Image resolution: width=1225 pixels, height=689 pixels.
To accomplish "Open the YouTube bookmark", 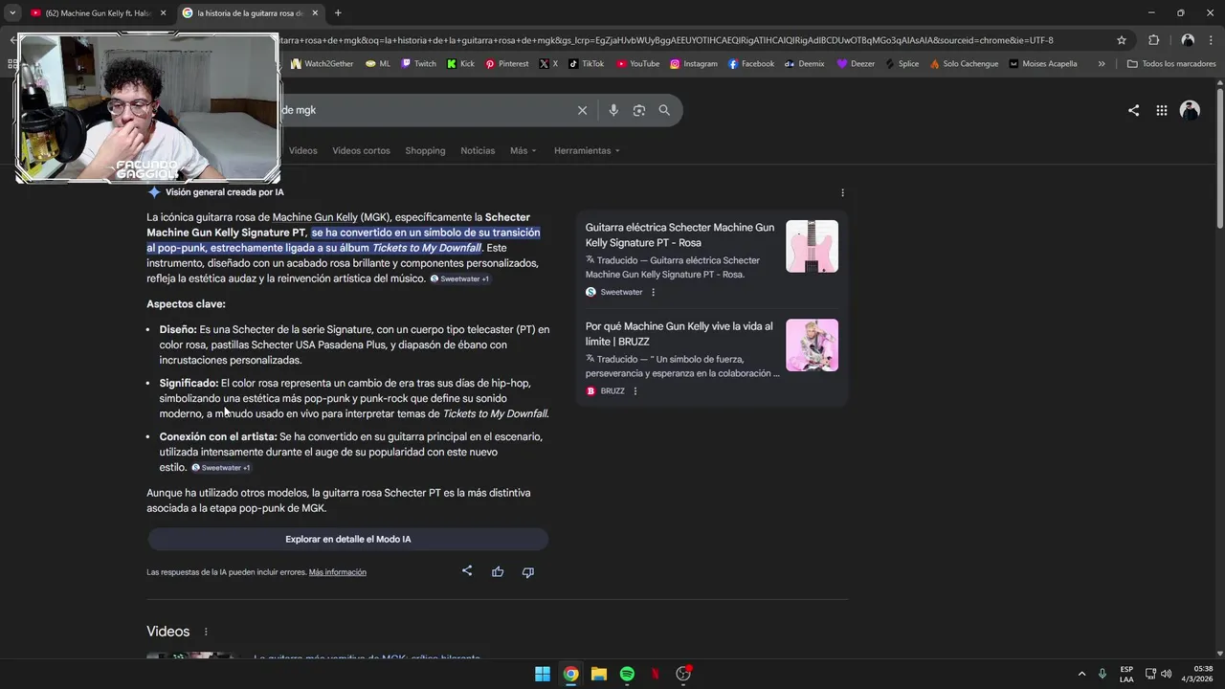I will 637,63.
